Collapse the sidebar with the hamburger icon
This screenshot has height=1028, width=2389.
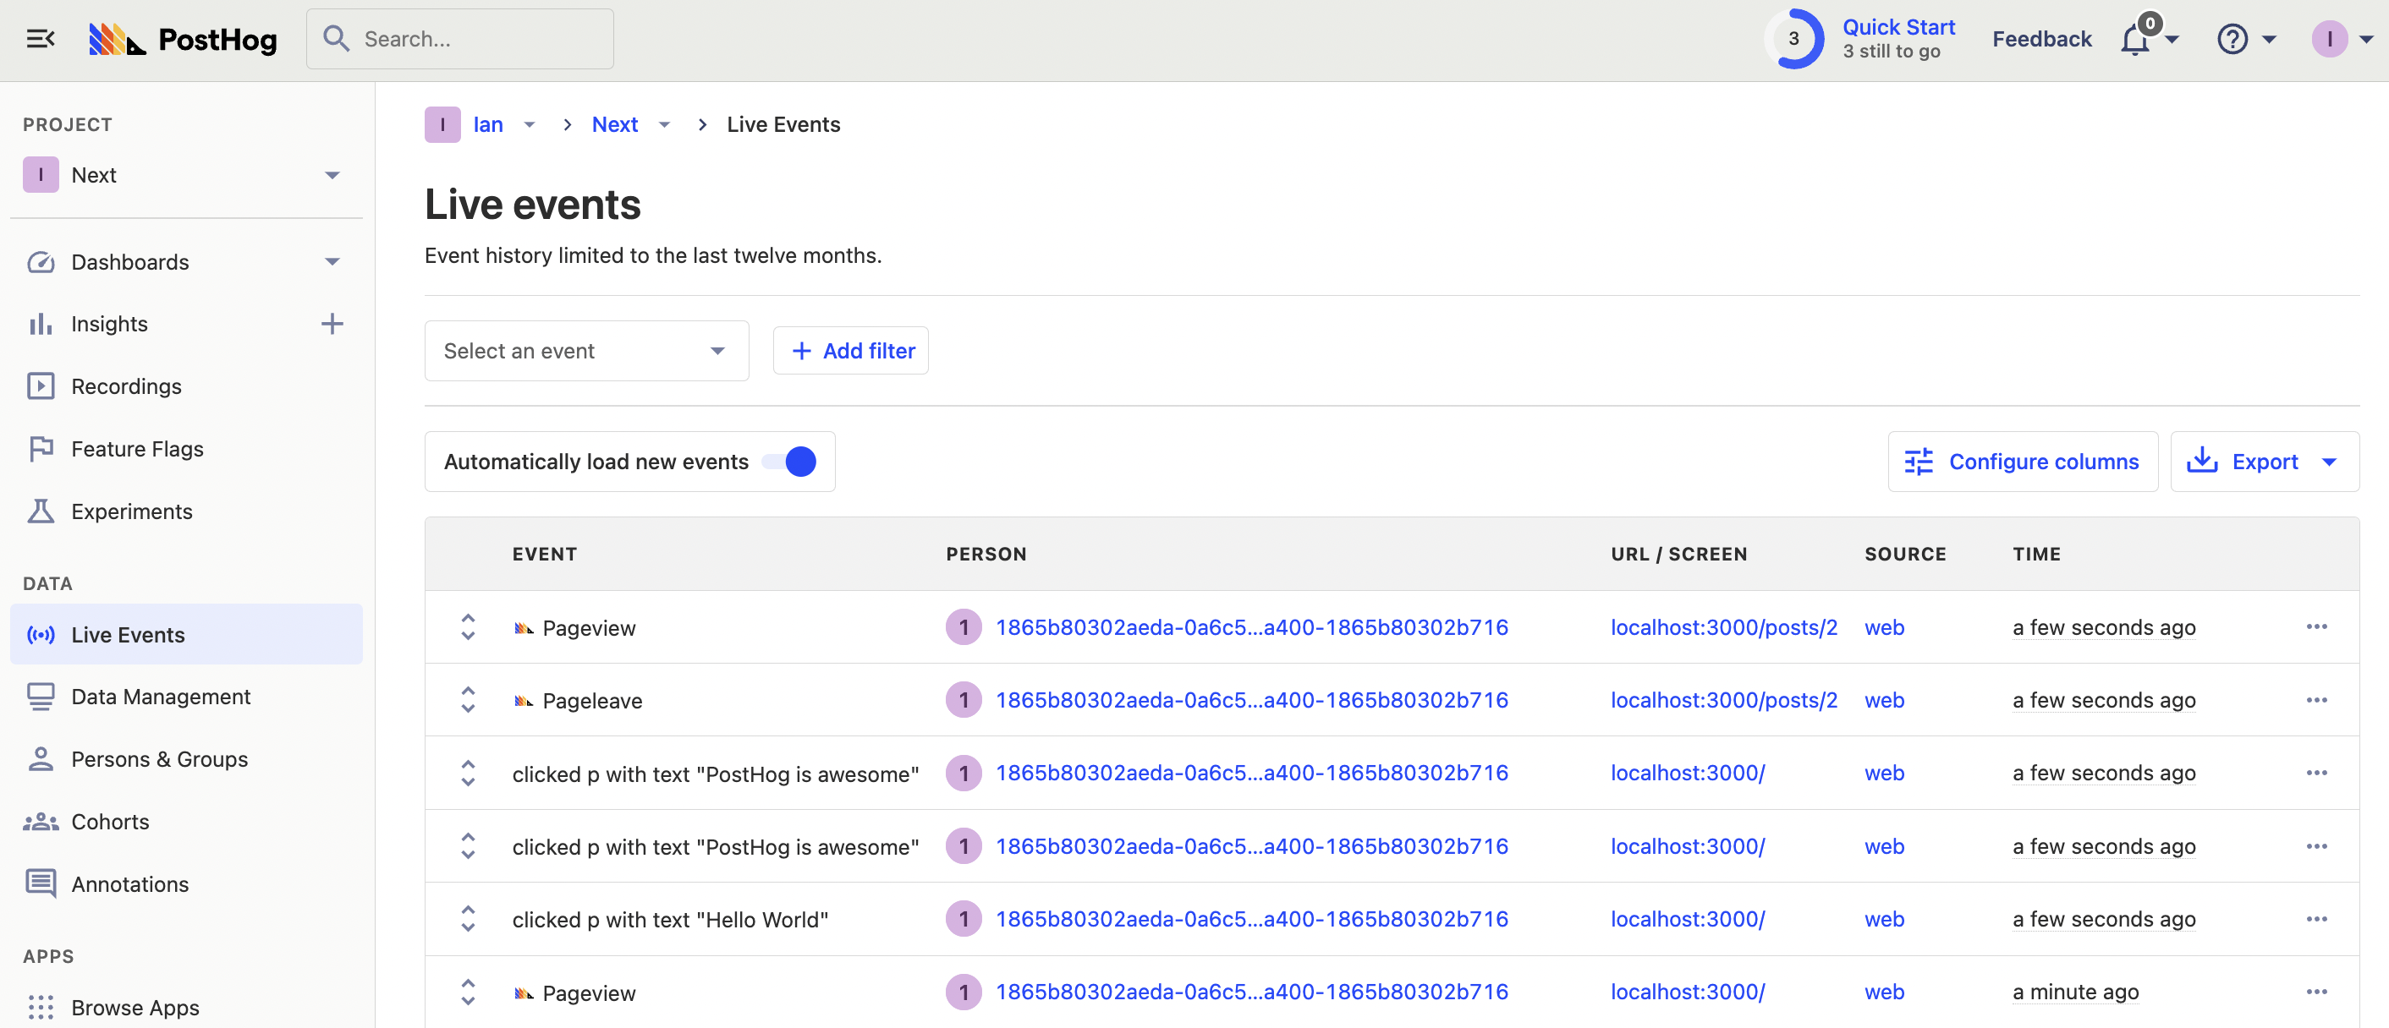40,39
